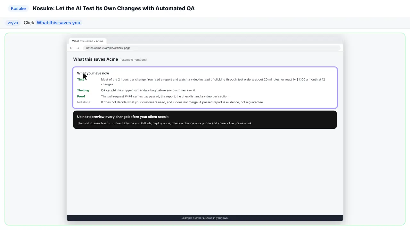Click the "It does not decide what your customers need" line
This screenshot has width=410, height=230.
pyautogui.click(x=182, y=102)
